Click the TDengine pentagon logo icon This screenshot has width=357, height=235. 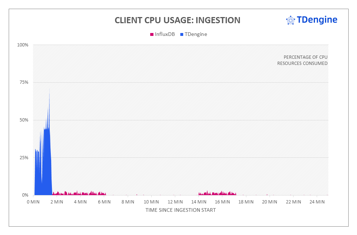click(x=290, y=20)
